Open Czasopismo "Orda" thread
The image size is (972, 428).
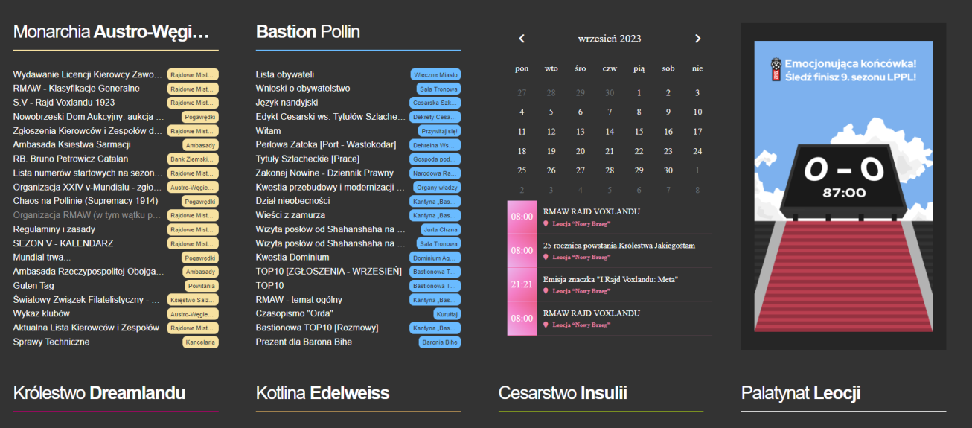point(295,313)
